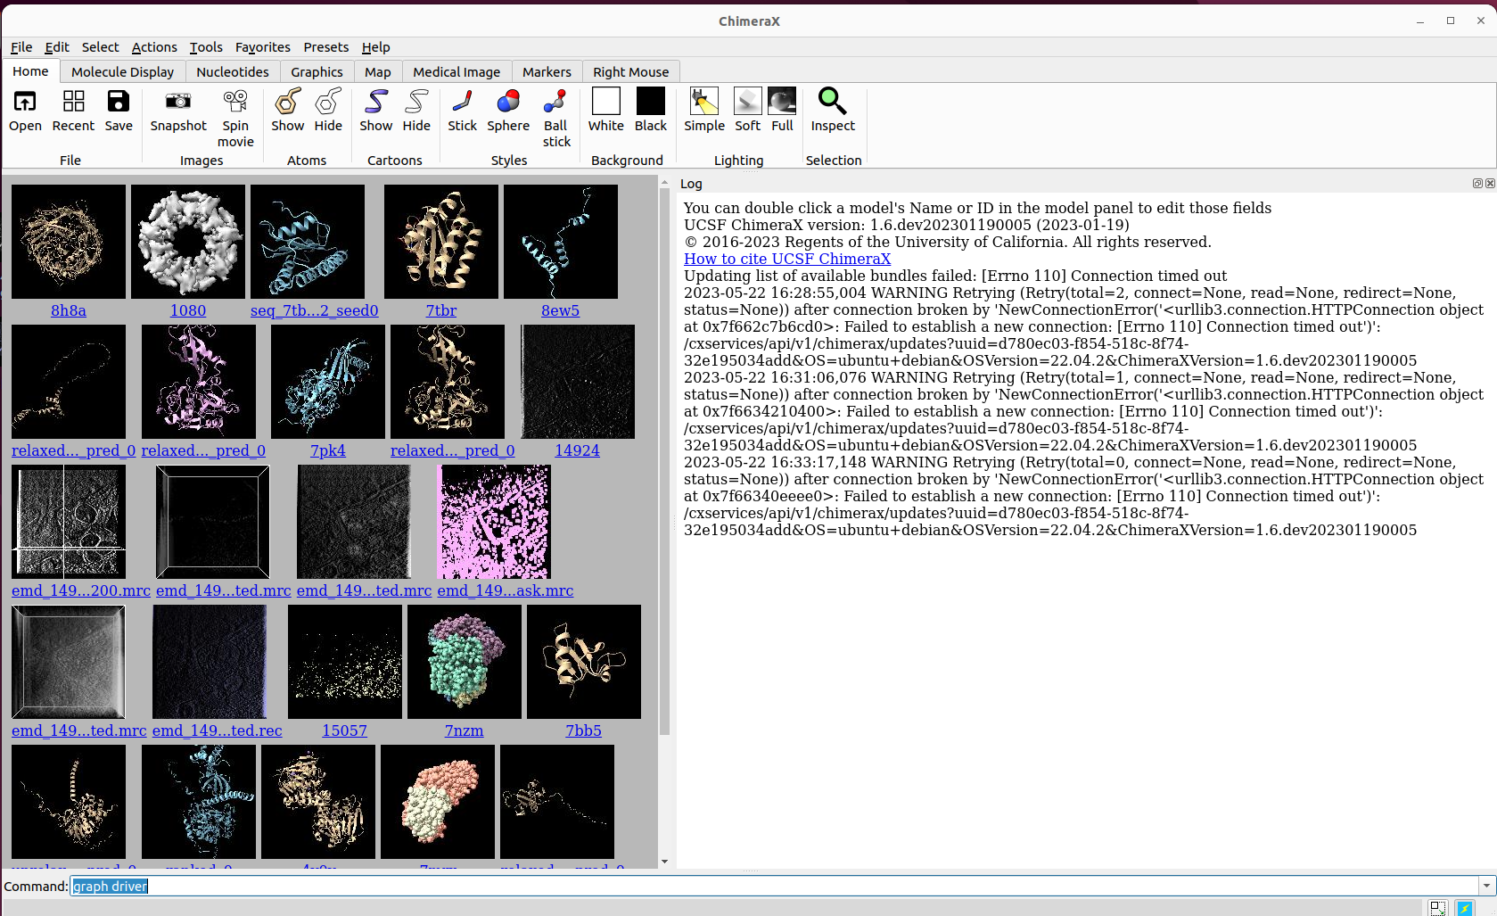Open the 7tbr recent file link
1497x916 pixels.
click(x=441, y=310)
